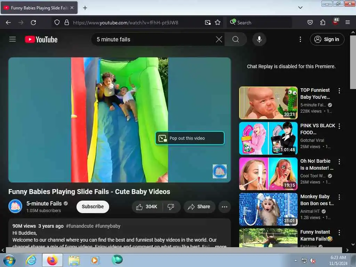Click Gotcha! Viral channel name

pyautogui.click(x=312, y=140)
